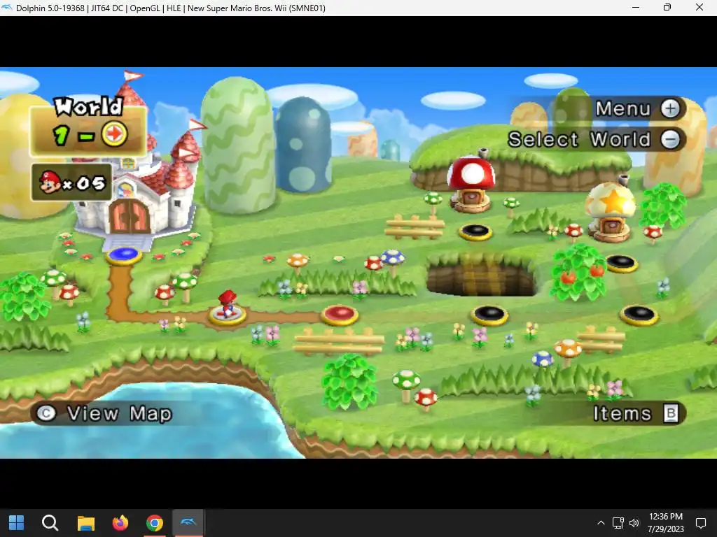This screenshot has width=717, height=537.
Task: Click the View Map C button
Action: point(46,413)
